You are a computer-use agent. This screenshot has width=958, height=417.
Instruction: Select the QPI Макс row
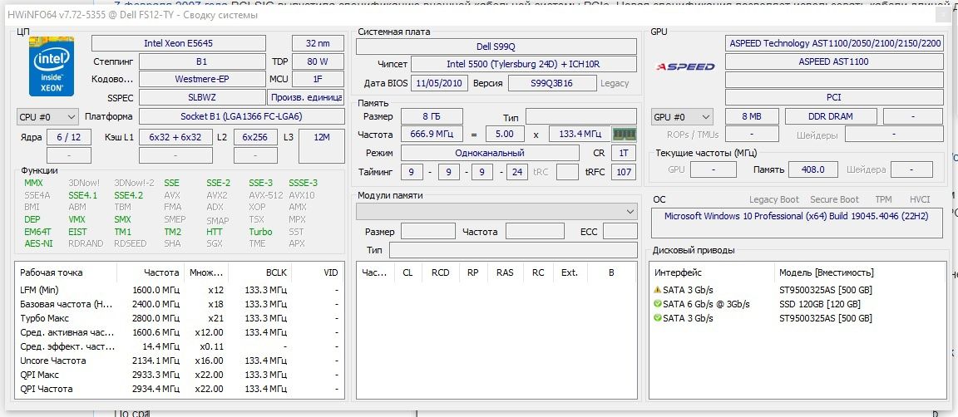(x=179, y=375)
